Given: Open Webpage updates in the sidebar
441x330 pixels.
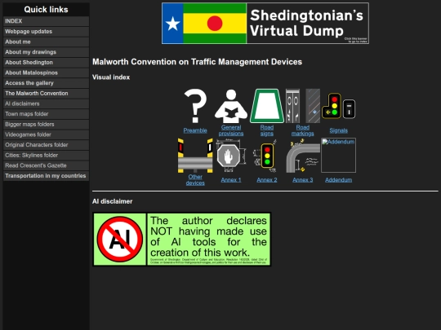Looking at the screenshot, I should click(x=46, y=32).
